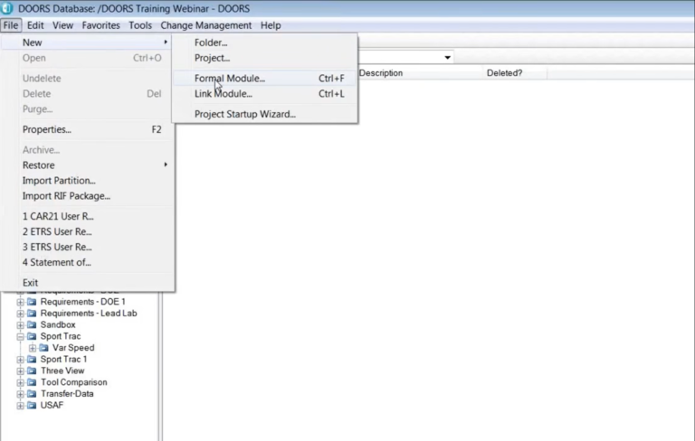
Task: Open the location dropdown arrow
Action: [x=447, y=58]
